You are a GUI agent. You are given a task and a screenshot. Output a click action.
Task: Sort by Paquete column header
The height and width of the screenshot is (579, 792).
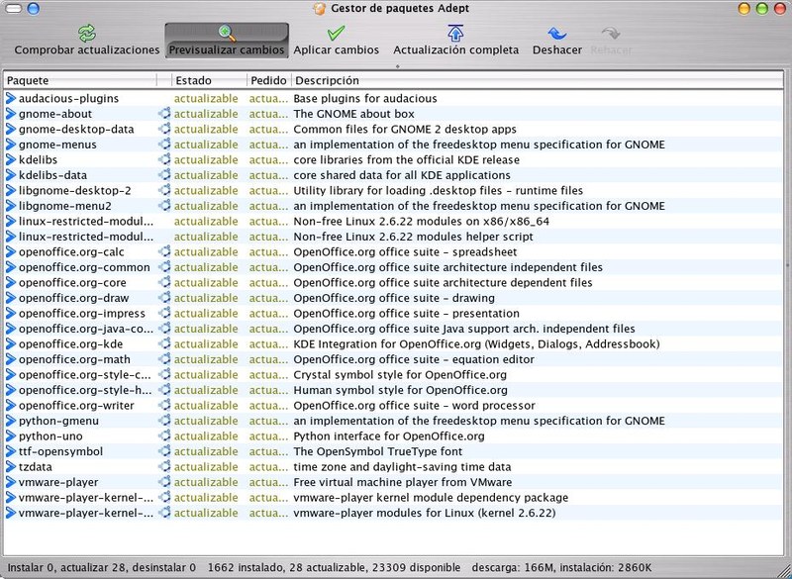tap(81, 80)
